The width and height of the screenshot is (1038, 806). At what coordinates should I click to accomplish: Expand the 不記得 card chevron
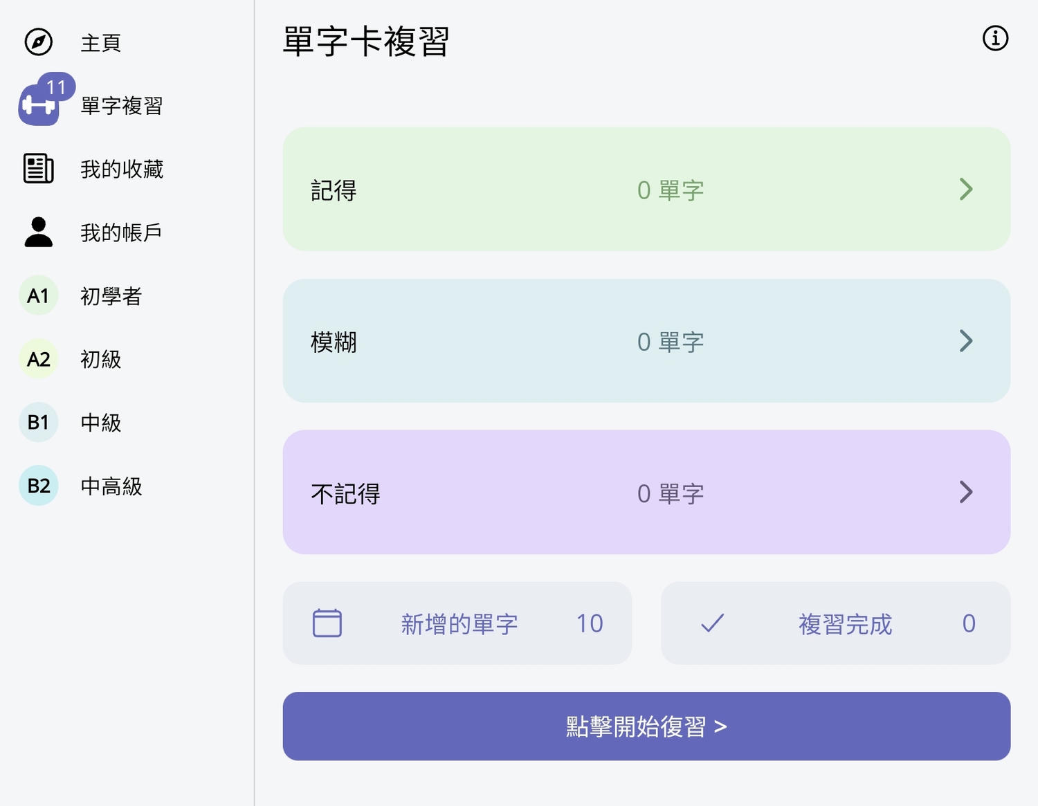tap(967, 492)
